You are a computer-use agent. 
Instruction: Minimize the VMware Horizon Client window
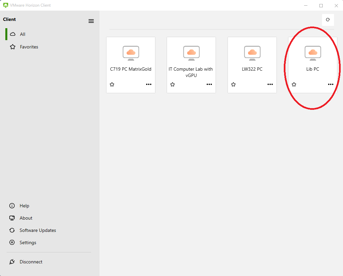306,5
